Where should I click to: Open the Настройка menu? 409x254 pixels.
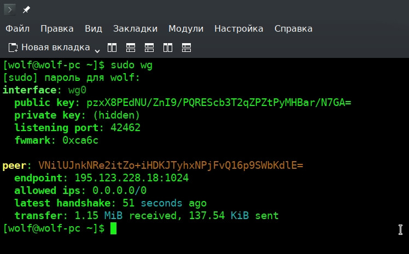pos(238,28)
